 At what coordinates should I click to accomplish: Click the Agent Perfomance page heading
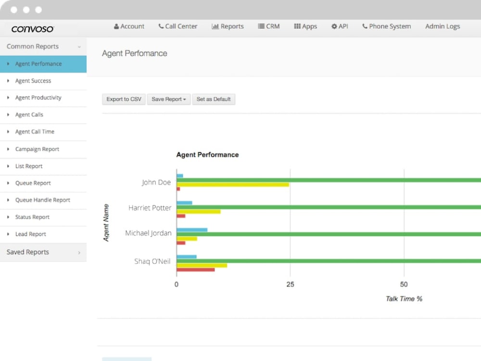coord(135,53)
